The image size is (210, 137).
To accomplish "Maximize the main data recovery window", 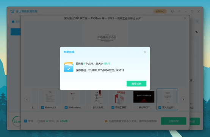I will [192, 11].
